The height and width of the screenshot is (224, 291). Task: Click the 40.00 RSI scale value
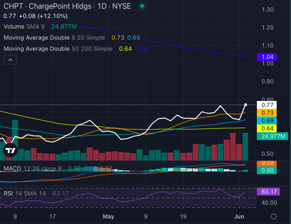tap(269, 203)
